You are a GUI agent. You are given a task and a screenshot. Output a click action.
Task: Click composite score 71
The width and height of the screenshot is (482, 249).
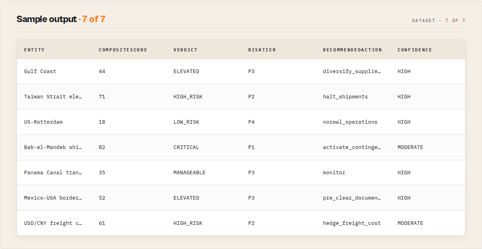pyautogui.click(x=102, y=97)
